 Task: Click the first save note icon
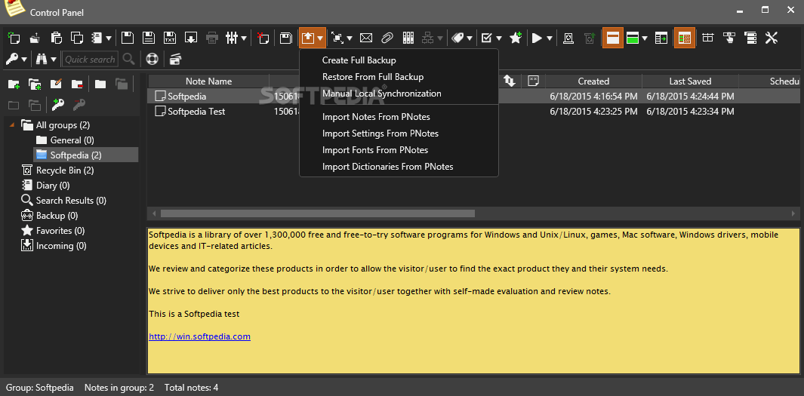pyautogui.click(x=127, y=38)
